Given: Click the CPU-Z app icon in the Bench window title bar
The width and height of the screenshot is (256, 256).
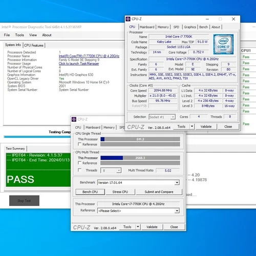Looking at the screenshot, I should [74, 119].
